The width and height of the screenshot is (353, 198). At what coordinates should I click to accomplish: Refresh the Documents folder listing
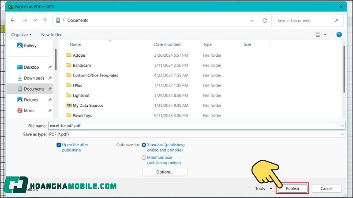265,20
